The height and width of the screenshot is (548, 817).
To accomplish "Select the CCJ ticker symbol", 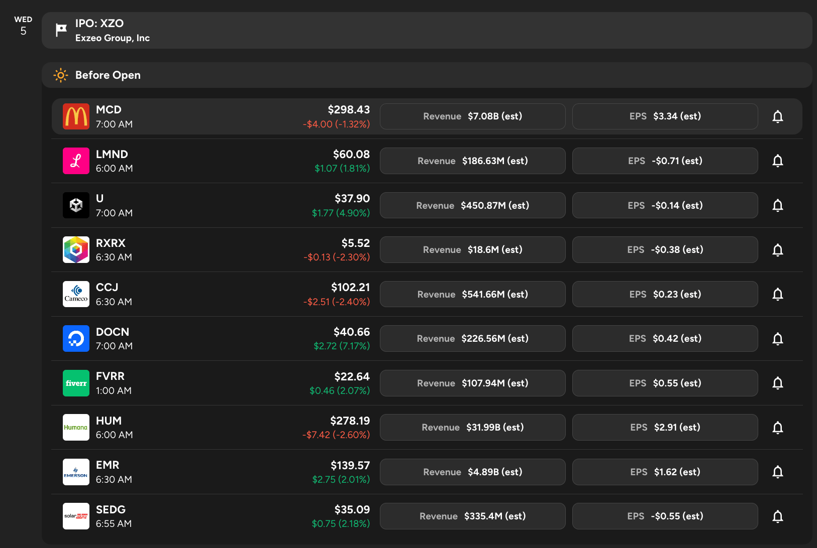I will click(107, 287).
